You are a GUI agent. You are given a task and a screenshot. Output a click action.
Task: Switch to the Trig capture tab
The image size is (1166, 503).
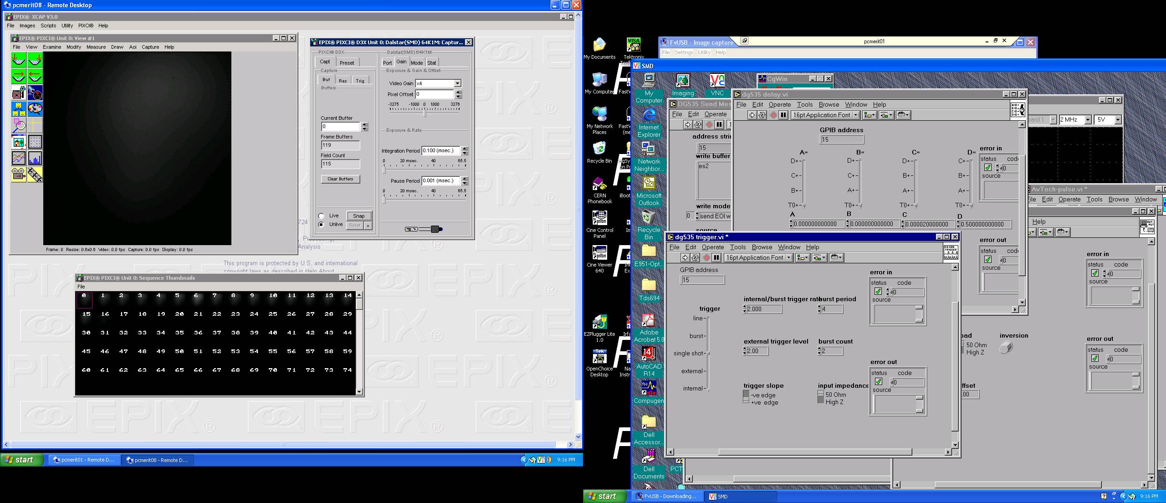pos(360,81)
